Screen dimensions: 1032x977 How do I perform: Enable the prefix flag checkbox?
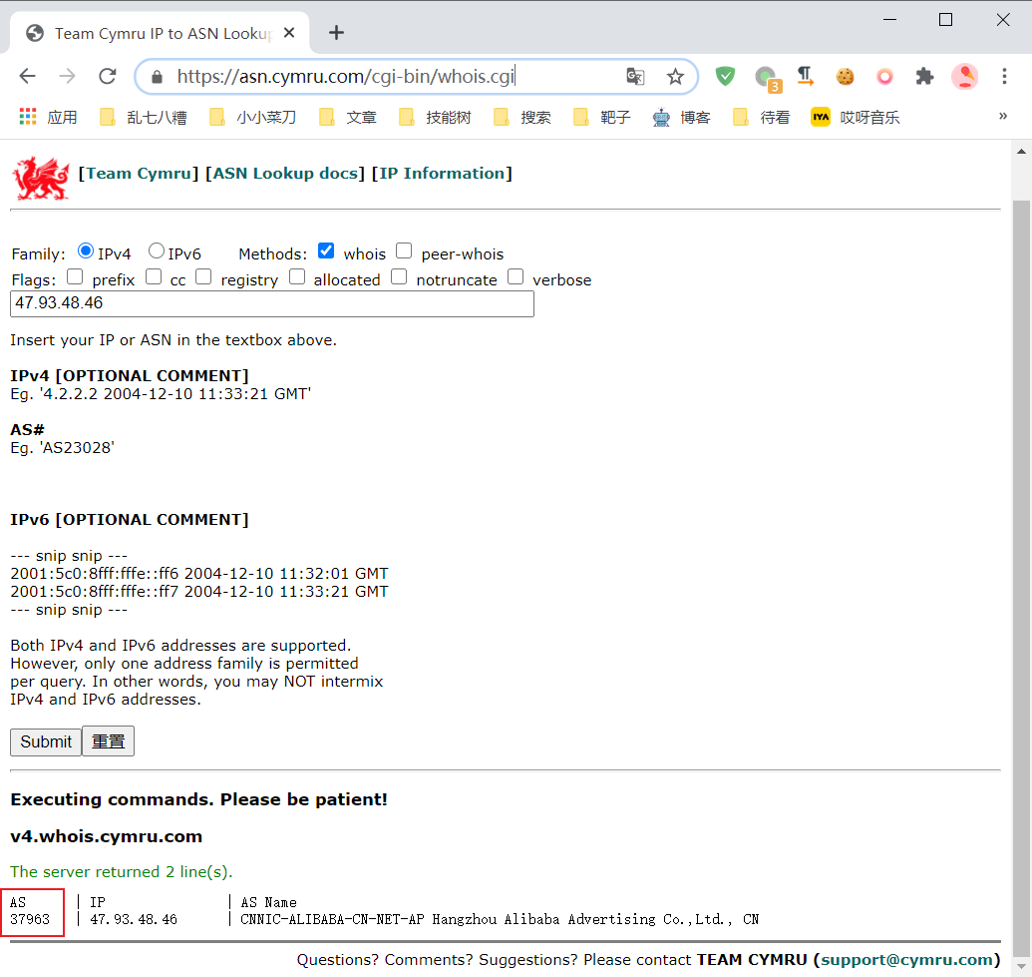(x=75, y=276)
